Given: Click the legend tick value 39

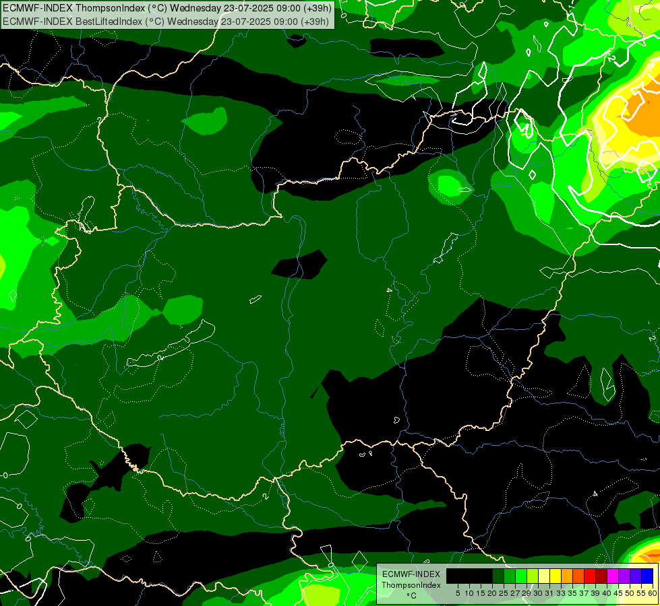Looking at the screenshot, I should click(595, 593).
